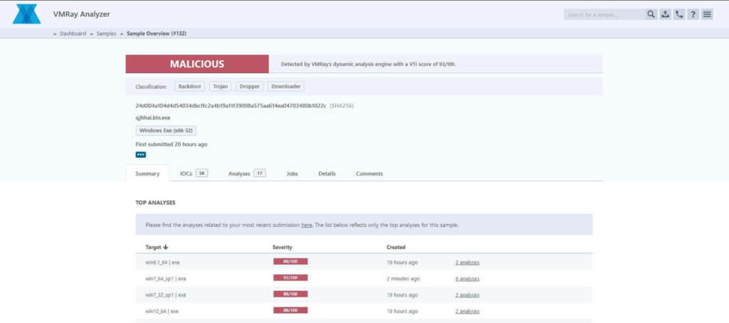Viewport: 729px width, 323px height.
Task: Click the SHA256 hash string
Action: tap(231, 105)
